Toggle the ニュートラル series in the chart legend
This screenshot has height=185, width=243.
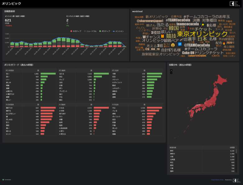pos(90,31)
